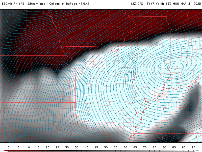Click the colorbar label "45"

[96, 147]
